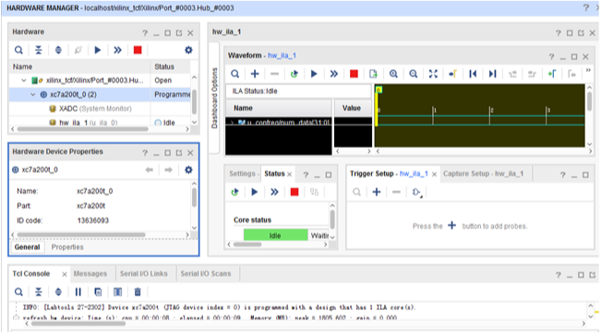601x334 pixels.
Task: Run trigger in Status panel
Action: (255, 192)
